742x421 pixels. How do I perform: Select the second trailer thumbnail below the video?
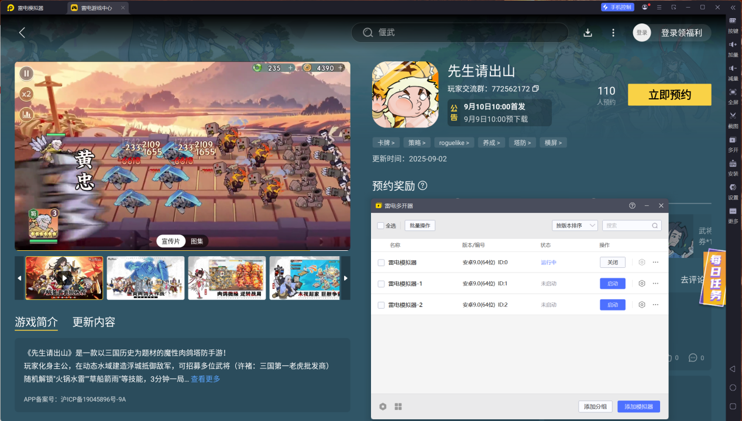(145, 278)
